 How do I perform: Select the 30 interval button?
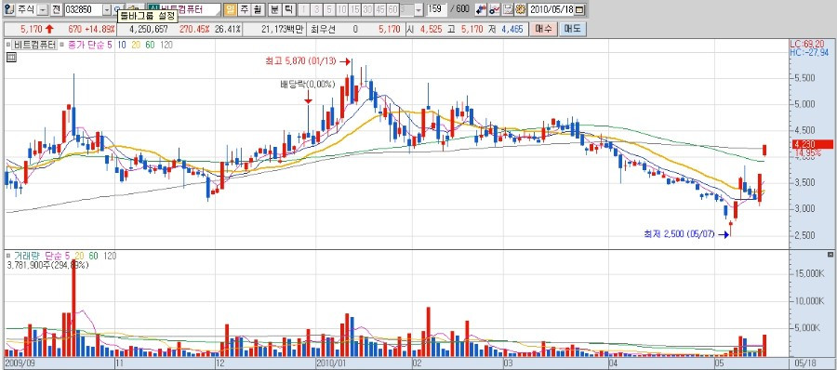(367, 9)
